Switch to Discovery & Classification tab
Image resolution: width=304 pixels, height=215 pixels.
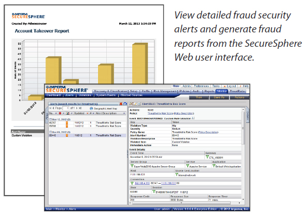point(110,91)
